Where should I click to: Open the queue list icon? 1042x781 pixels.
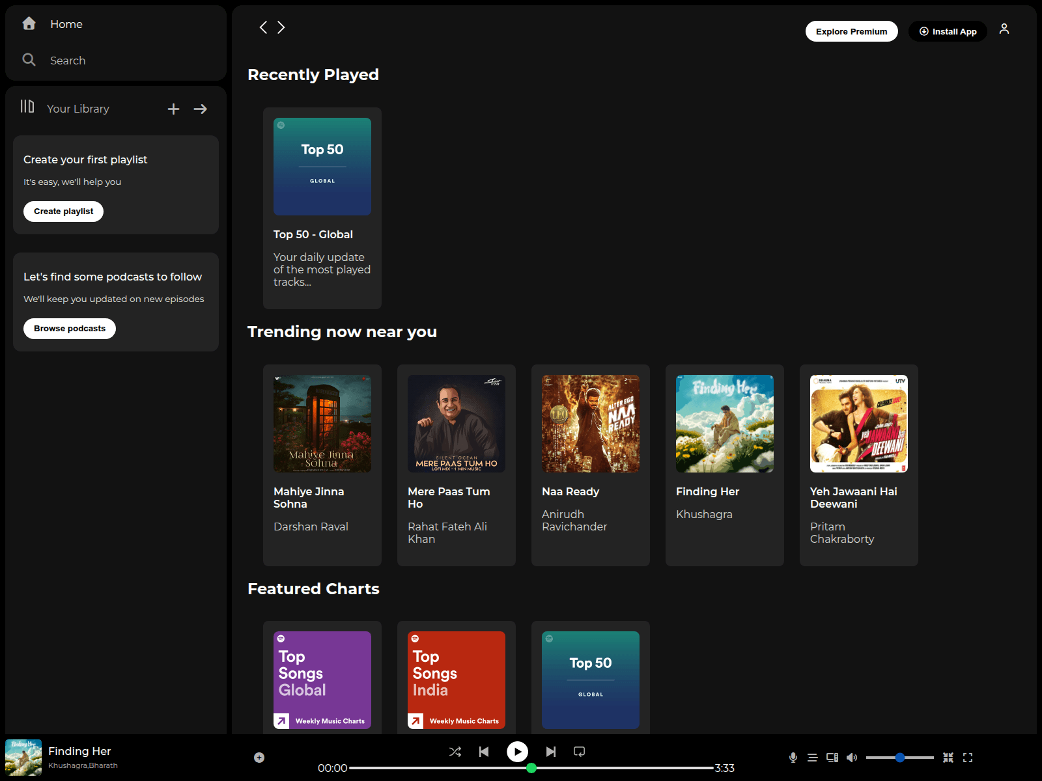tap(812, 758)
